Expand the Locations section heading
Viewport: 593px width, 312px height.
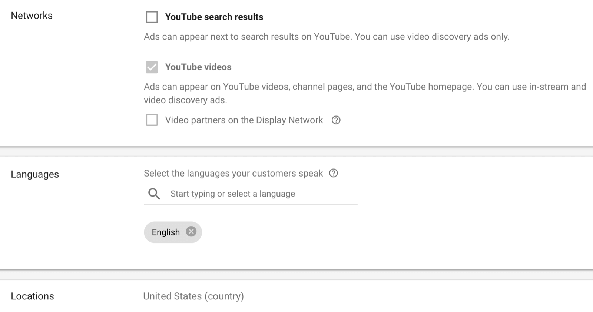tap(32, 296)
